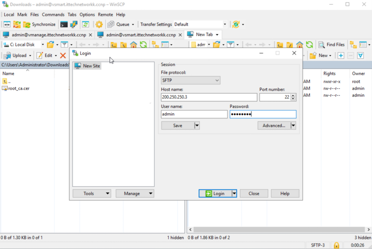Click the Host name field with 200.250.250.3
This screenshot has width=372, height=249.
point(209,97)
